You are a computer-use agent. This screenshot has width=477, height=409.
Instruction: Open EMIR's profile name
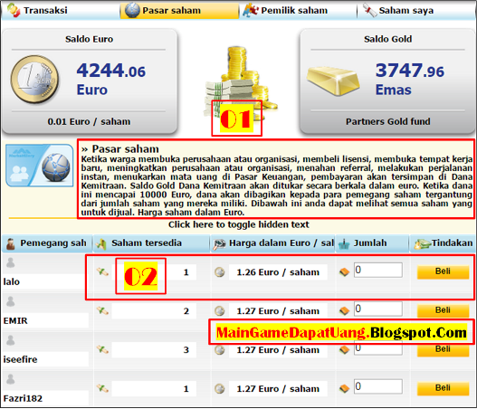click(x=15, y=320)
